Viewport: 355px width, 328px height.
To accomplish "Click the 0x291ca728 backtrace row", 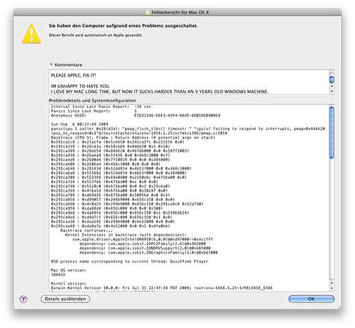I will (104, 182).
